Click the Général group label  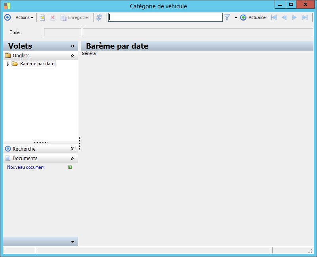89,53
